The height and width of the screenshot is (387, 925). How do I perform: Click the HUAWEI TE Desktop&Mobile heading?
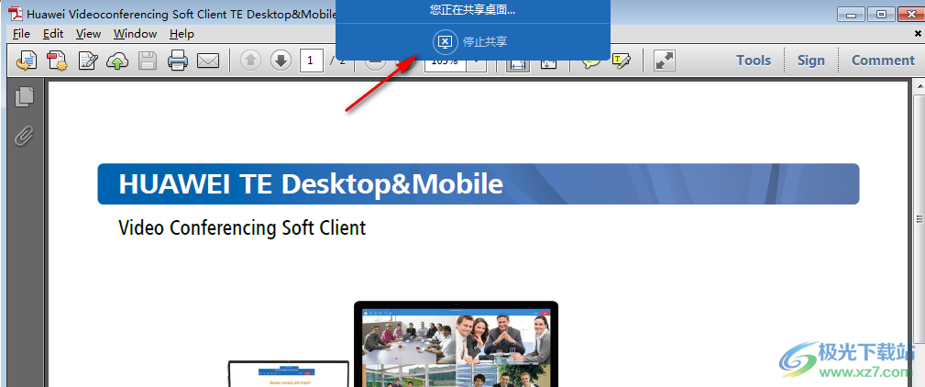(x=311, y=184)
